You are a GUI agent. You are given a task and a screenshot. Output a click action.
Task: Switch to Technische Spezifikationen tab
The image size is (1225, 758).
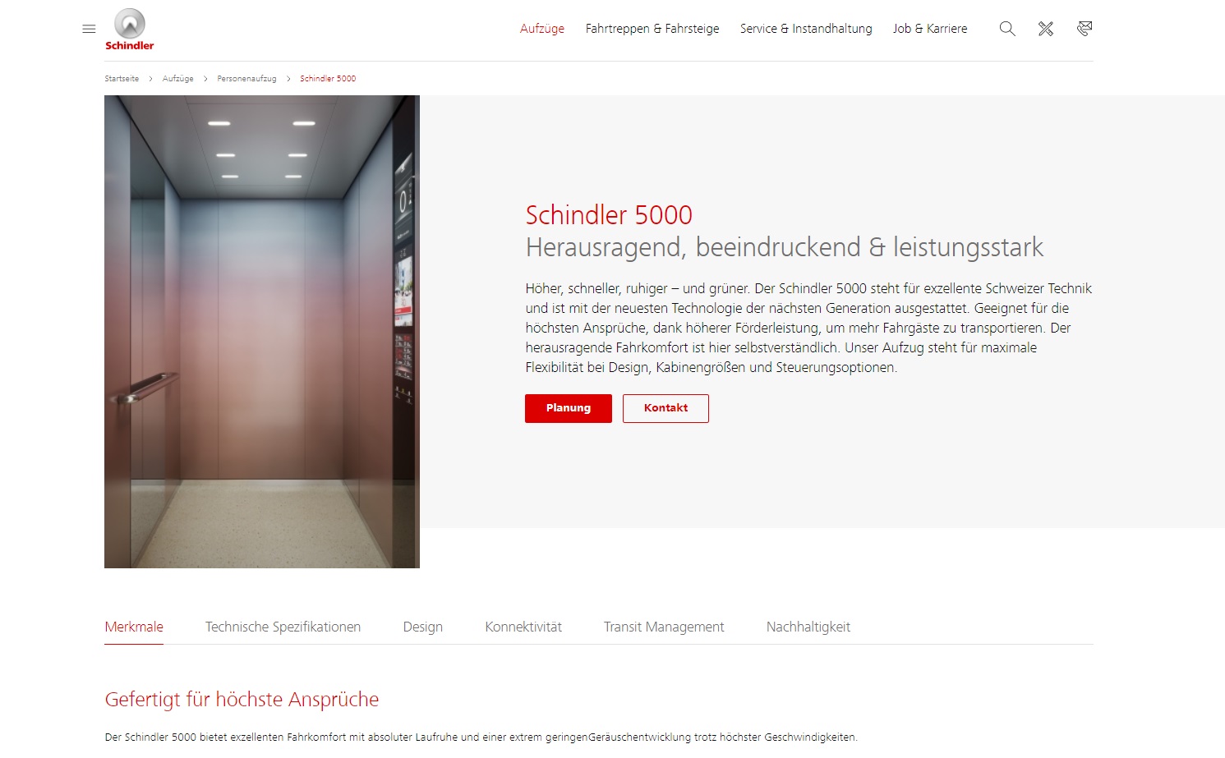point(283,627)
